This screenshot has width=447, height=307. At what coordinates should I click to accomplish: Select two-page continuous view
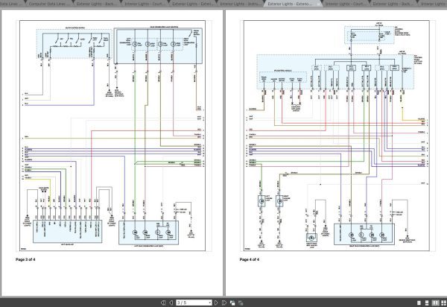click(x=443, y=303)
